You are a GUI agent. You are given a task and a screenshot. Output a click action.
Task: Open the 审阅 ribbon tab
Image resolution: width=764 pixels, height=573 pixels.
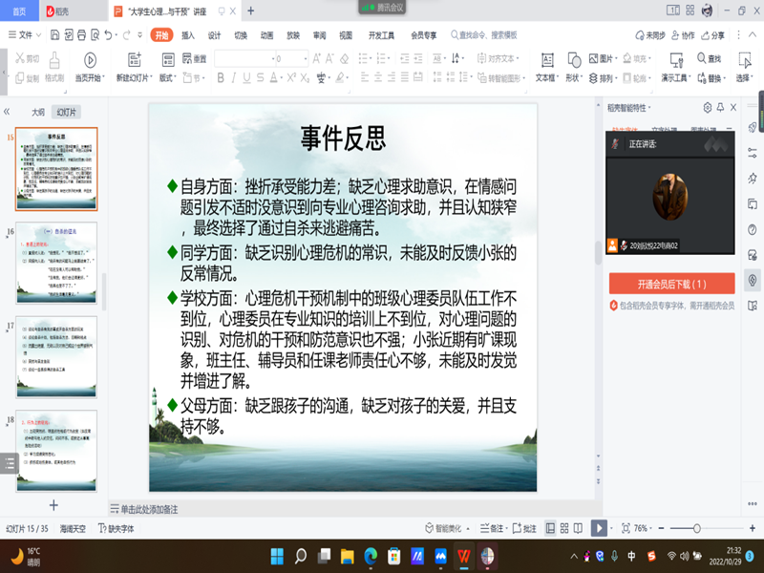coord(319,34)
